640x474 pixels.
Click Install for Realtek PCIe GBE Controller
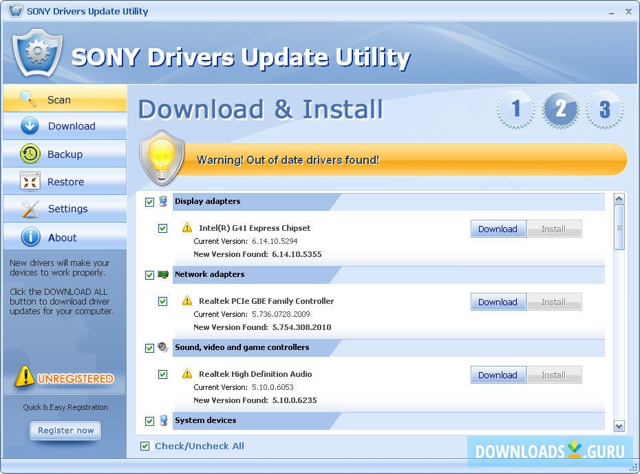[x=554, y=302]
